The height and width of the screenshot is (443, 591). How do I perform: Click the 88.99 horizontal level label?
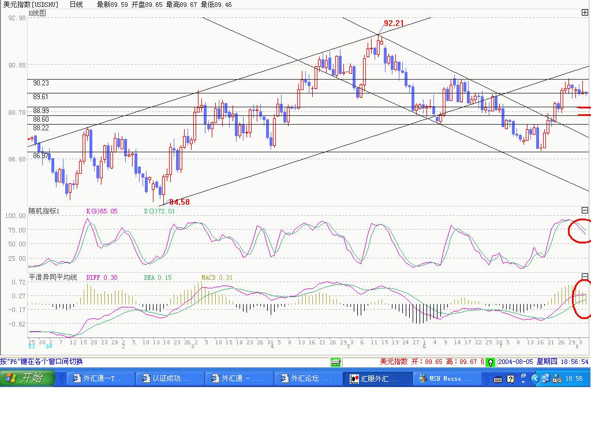[x=41, y=110]
